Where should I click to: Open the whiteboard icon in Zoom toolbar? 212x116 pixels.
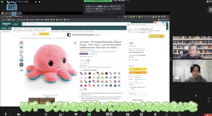[x=179, y=114]
